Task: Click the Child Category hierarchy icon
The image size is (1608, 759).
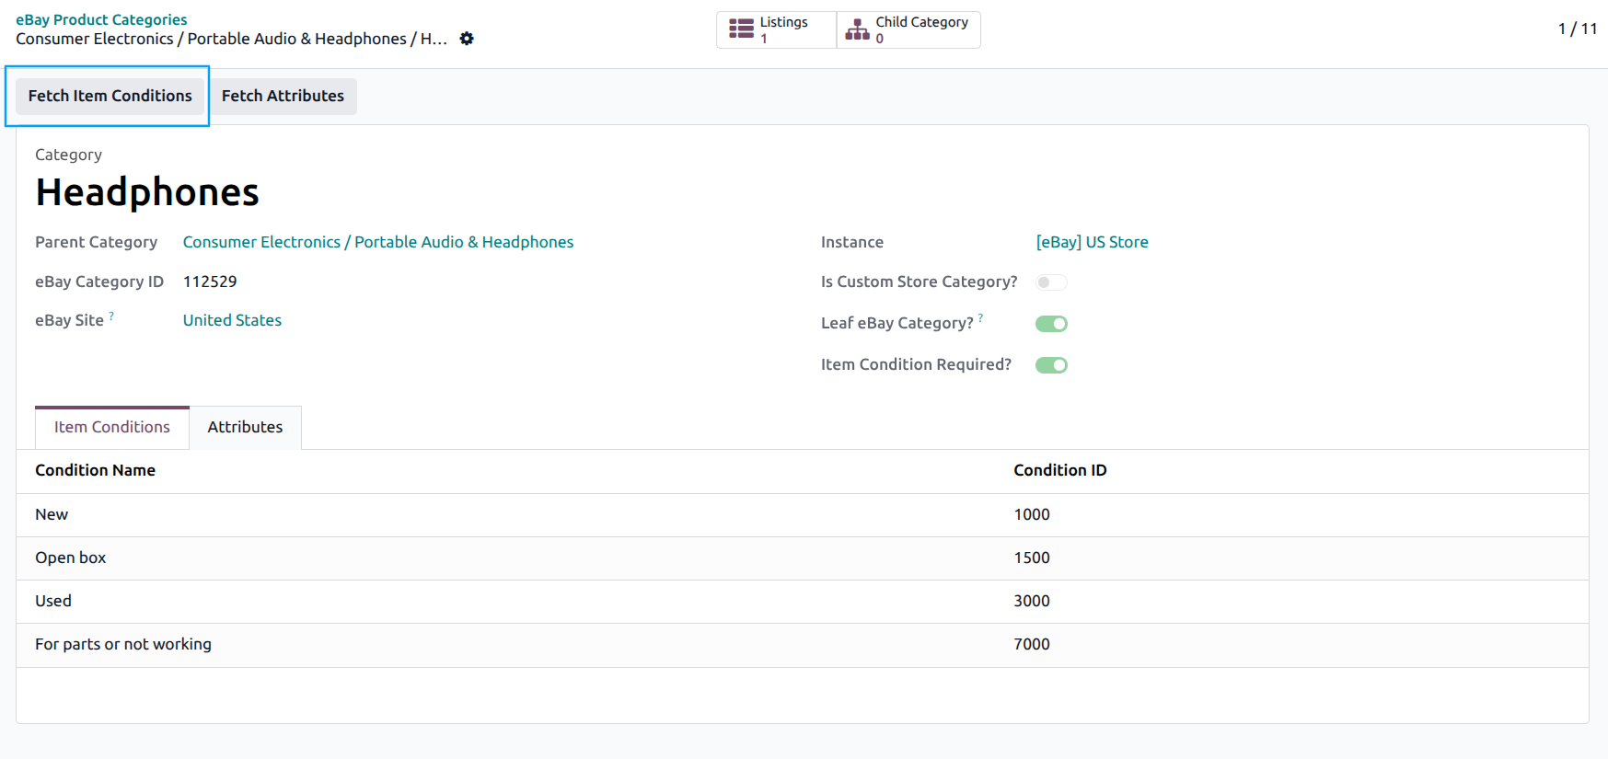Action: point(857,29)
